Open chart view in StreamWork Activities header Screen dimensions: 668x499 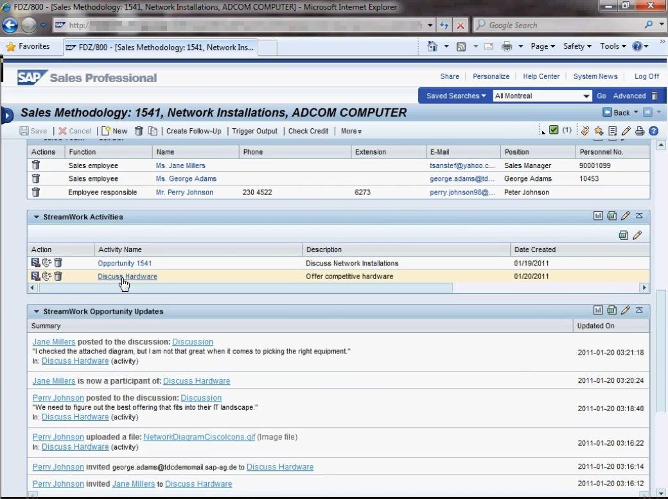coord(598,216)
